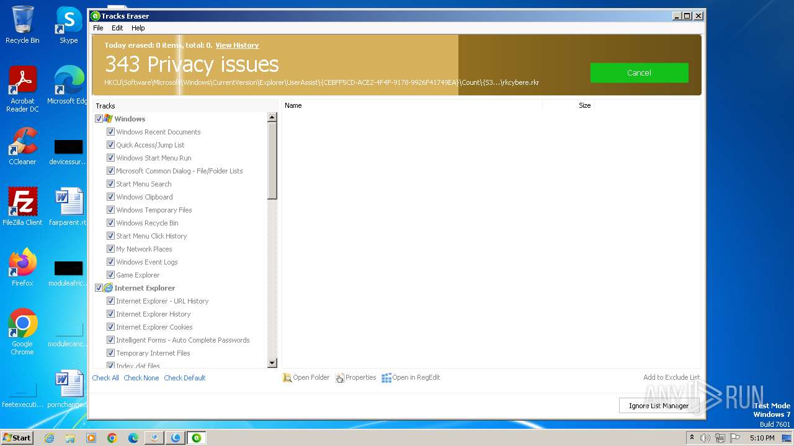The width and height of the screenshot is (794, 446).
Task: Click the volume icon in system tray
Action: coord(705,438)
